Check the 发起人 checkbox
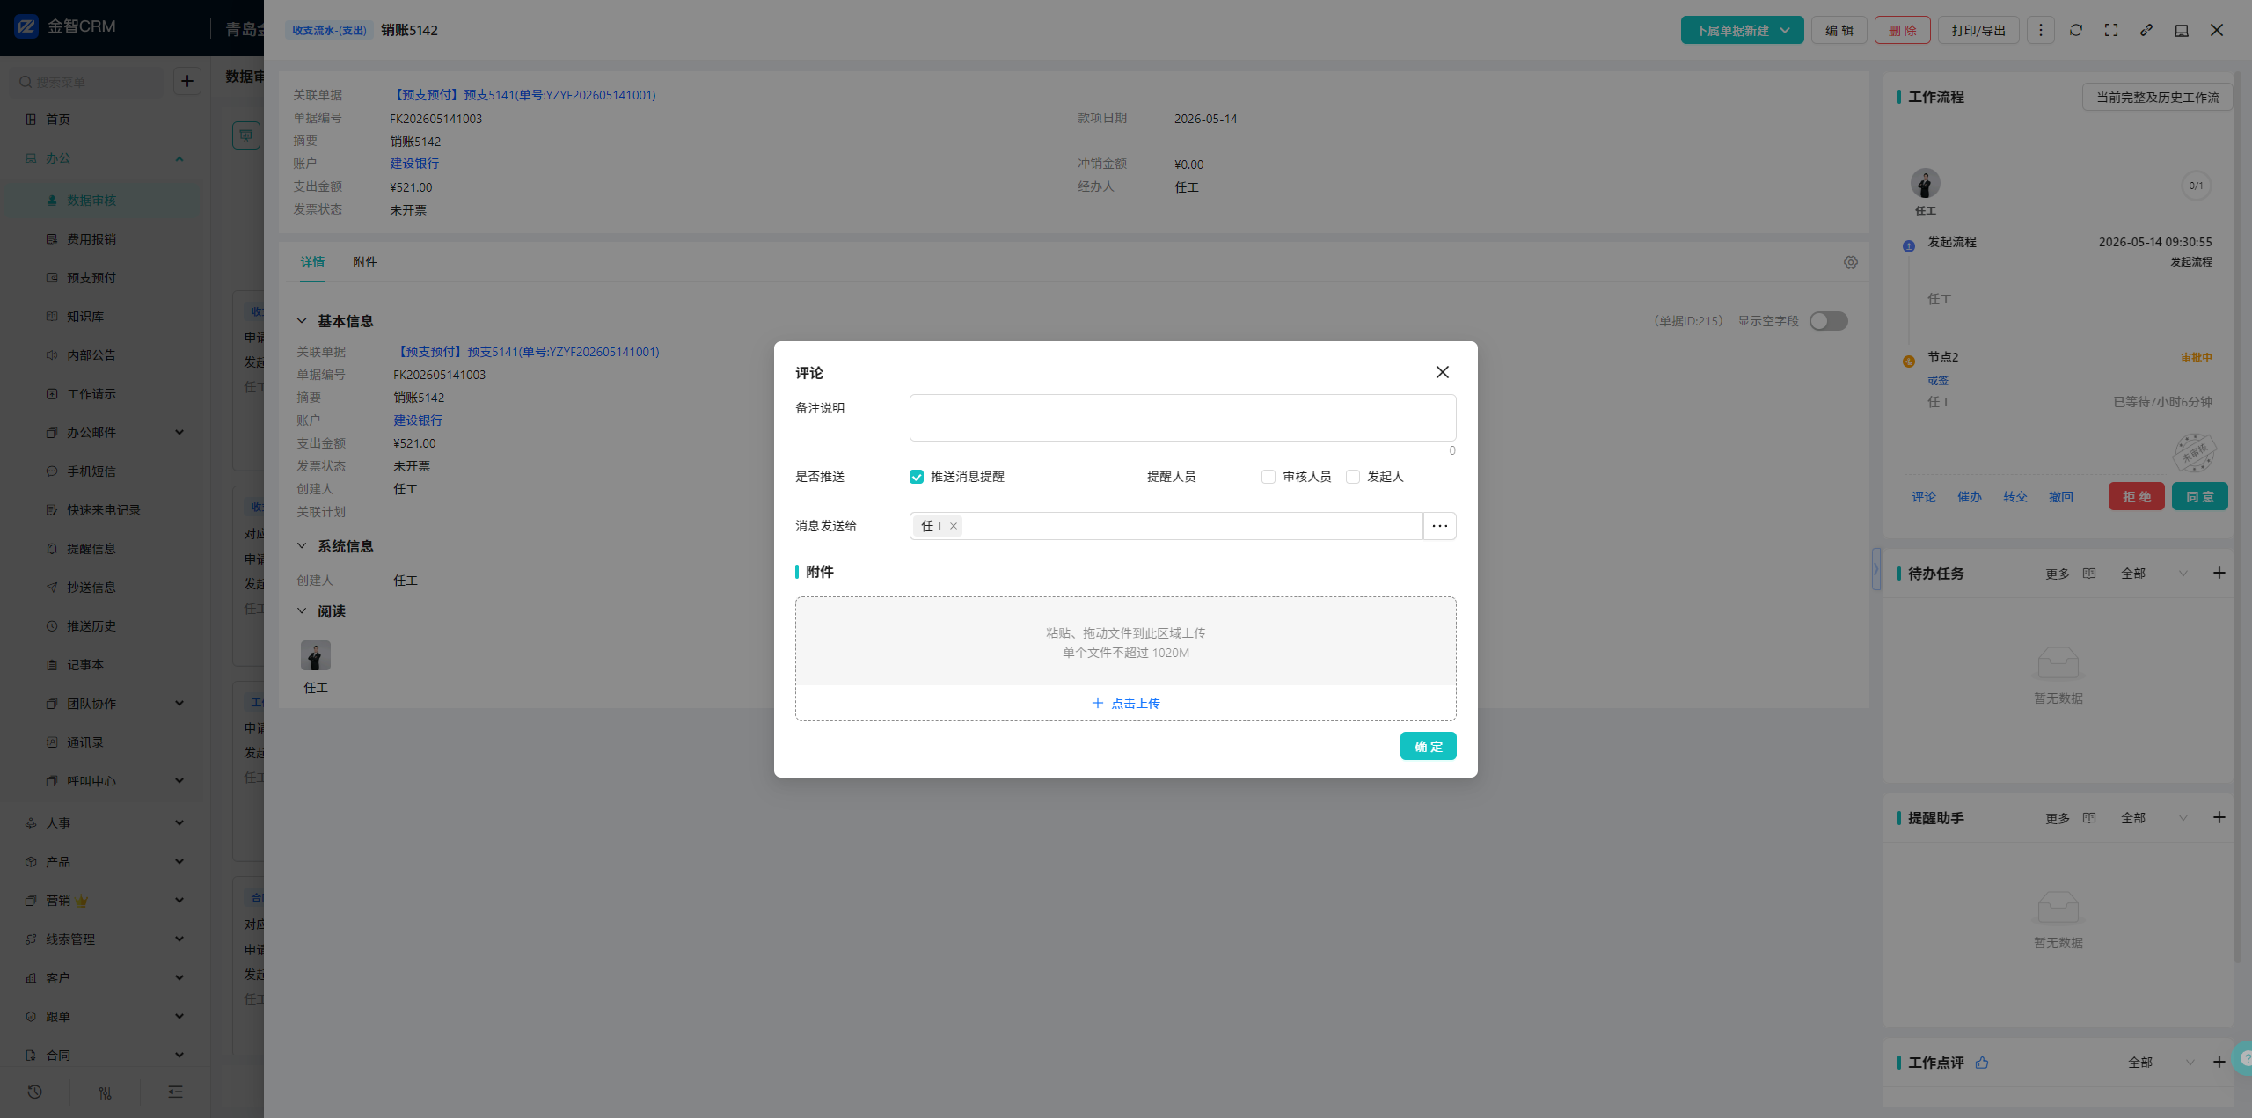The width and height of the screenshot is (2252, 1118). coord(1353,477)
